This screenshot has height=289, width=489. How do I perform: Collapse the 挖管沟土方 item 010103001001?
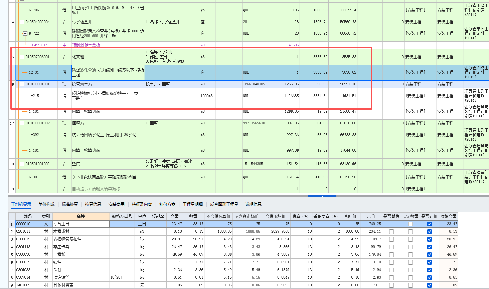click(22, 84)
